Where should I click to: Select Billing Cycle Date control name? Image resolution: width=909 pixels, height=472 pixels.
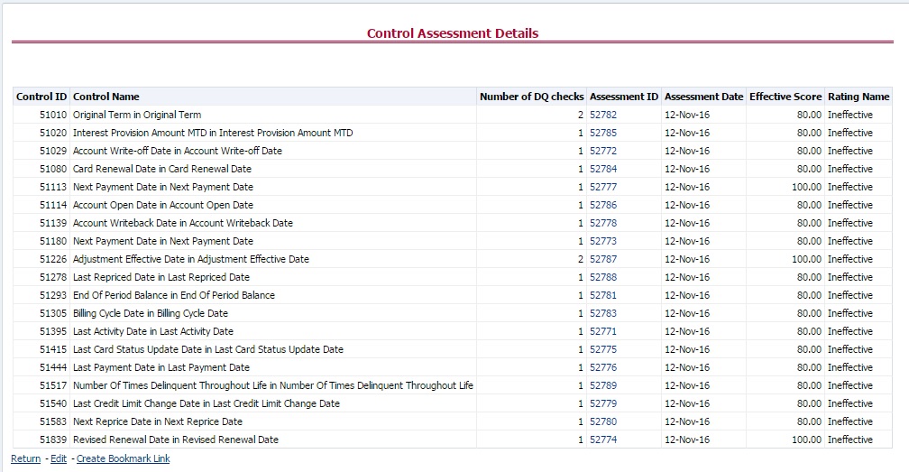point(150,313)
